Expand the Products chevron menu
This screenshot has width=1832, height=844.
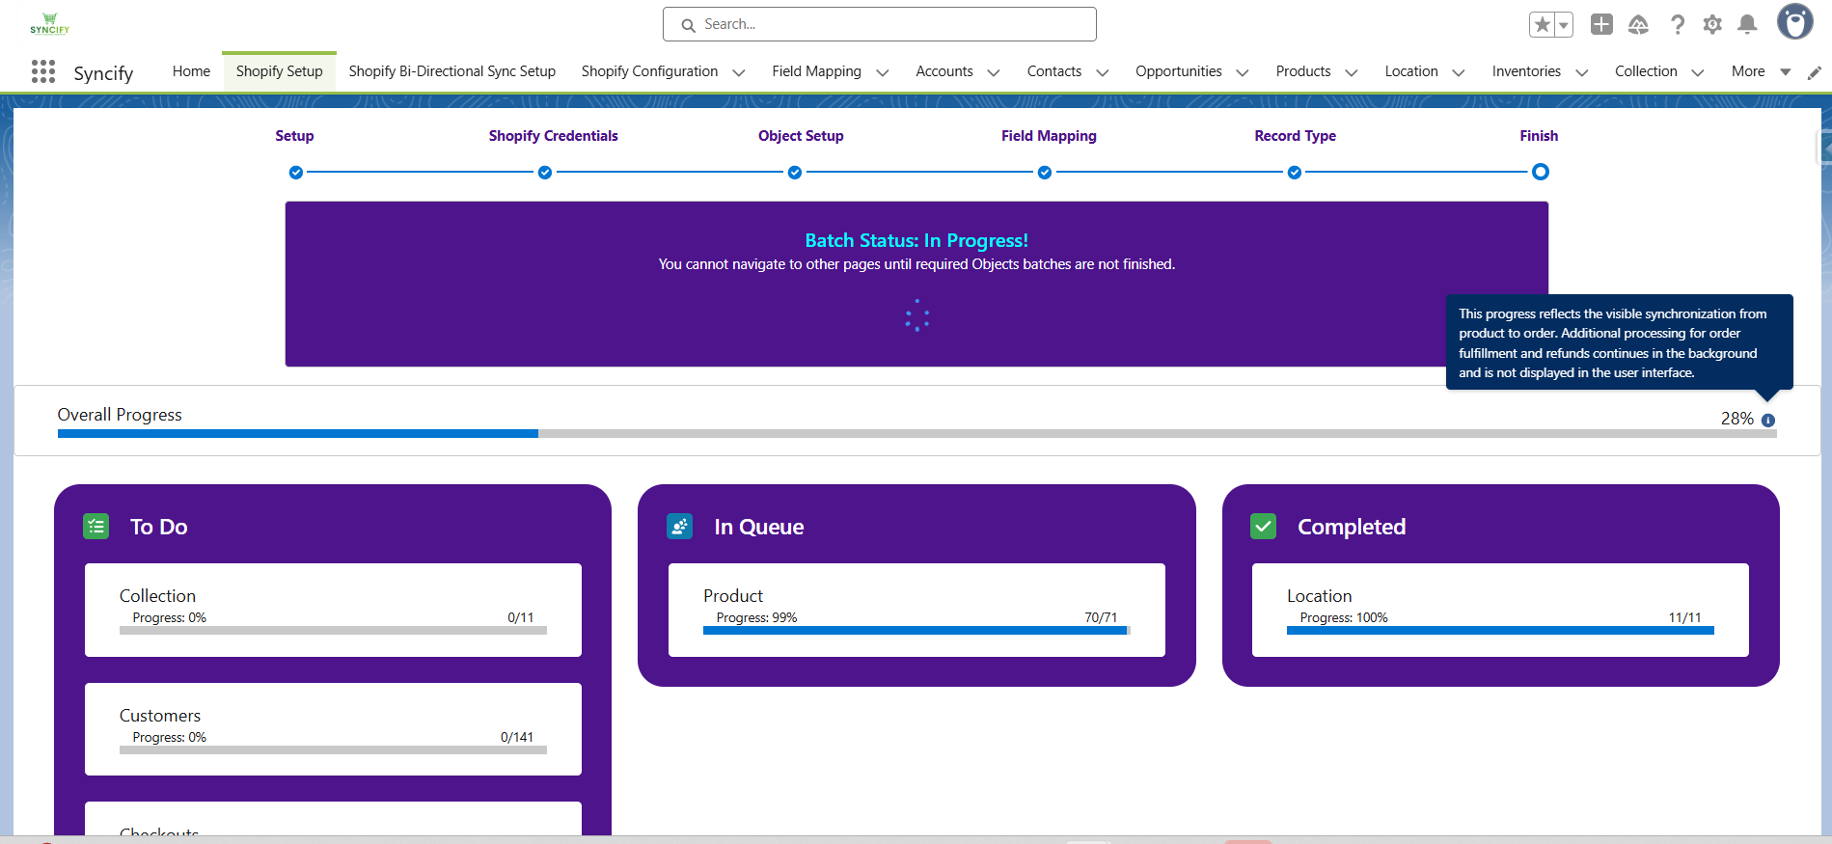(1352, 72)
